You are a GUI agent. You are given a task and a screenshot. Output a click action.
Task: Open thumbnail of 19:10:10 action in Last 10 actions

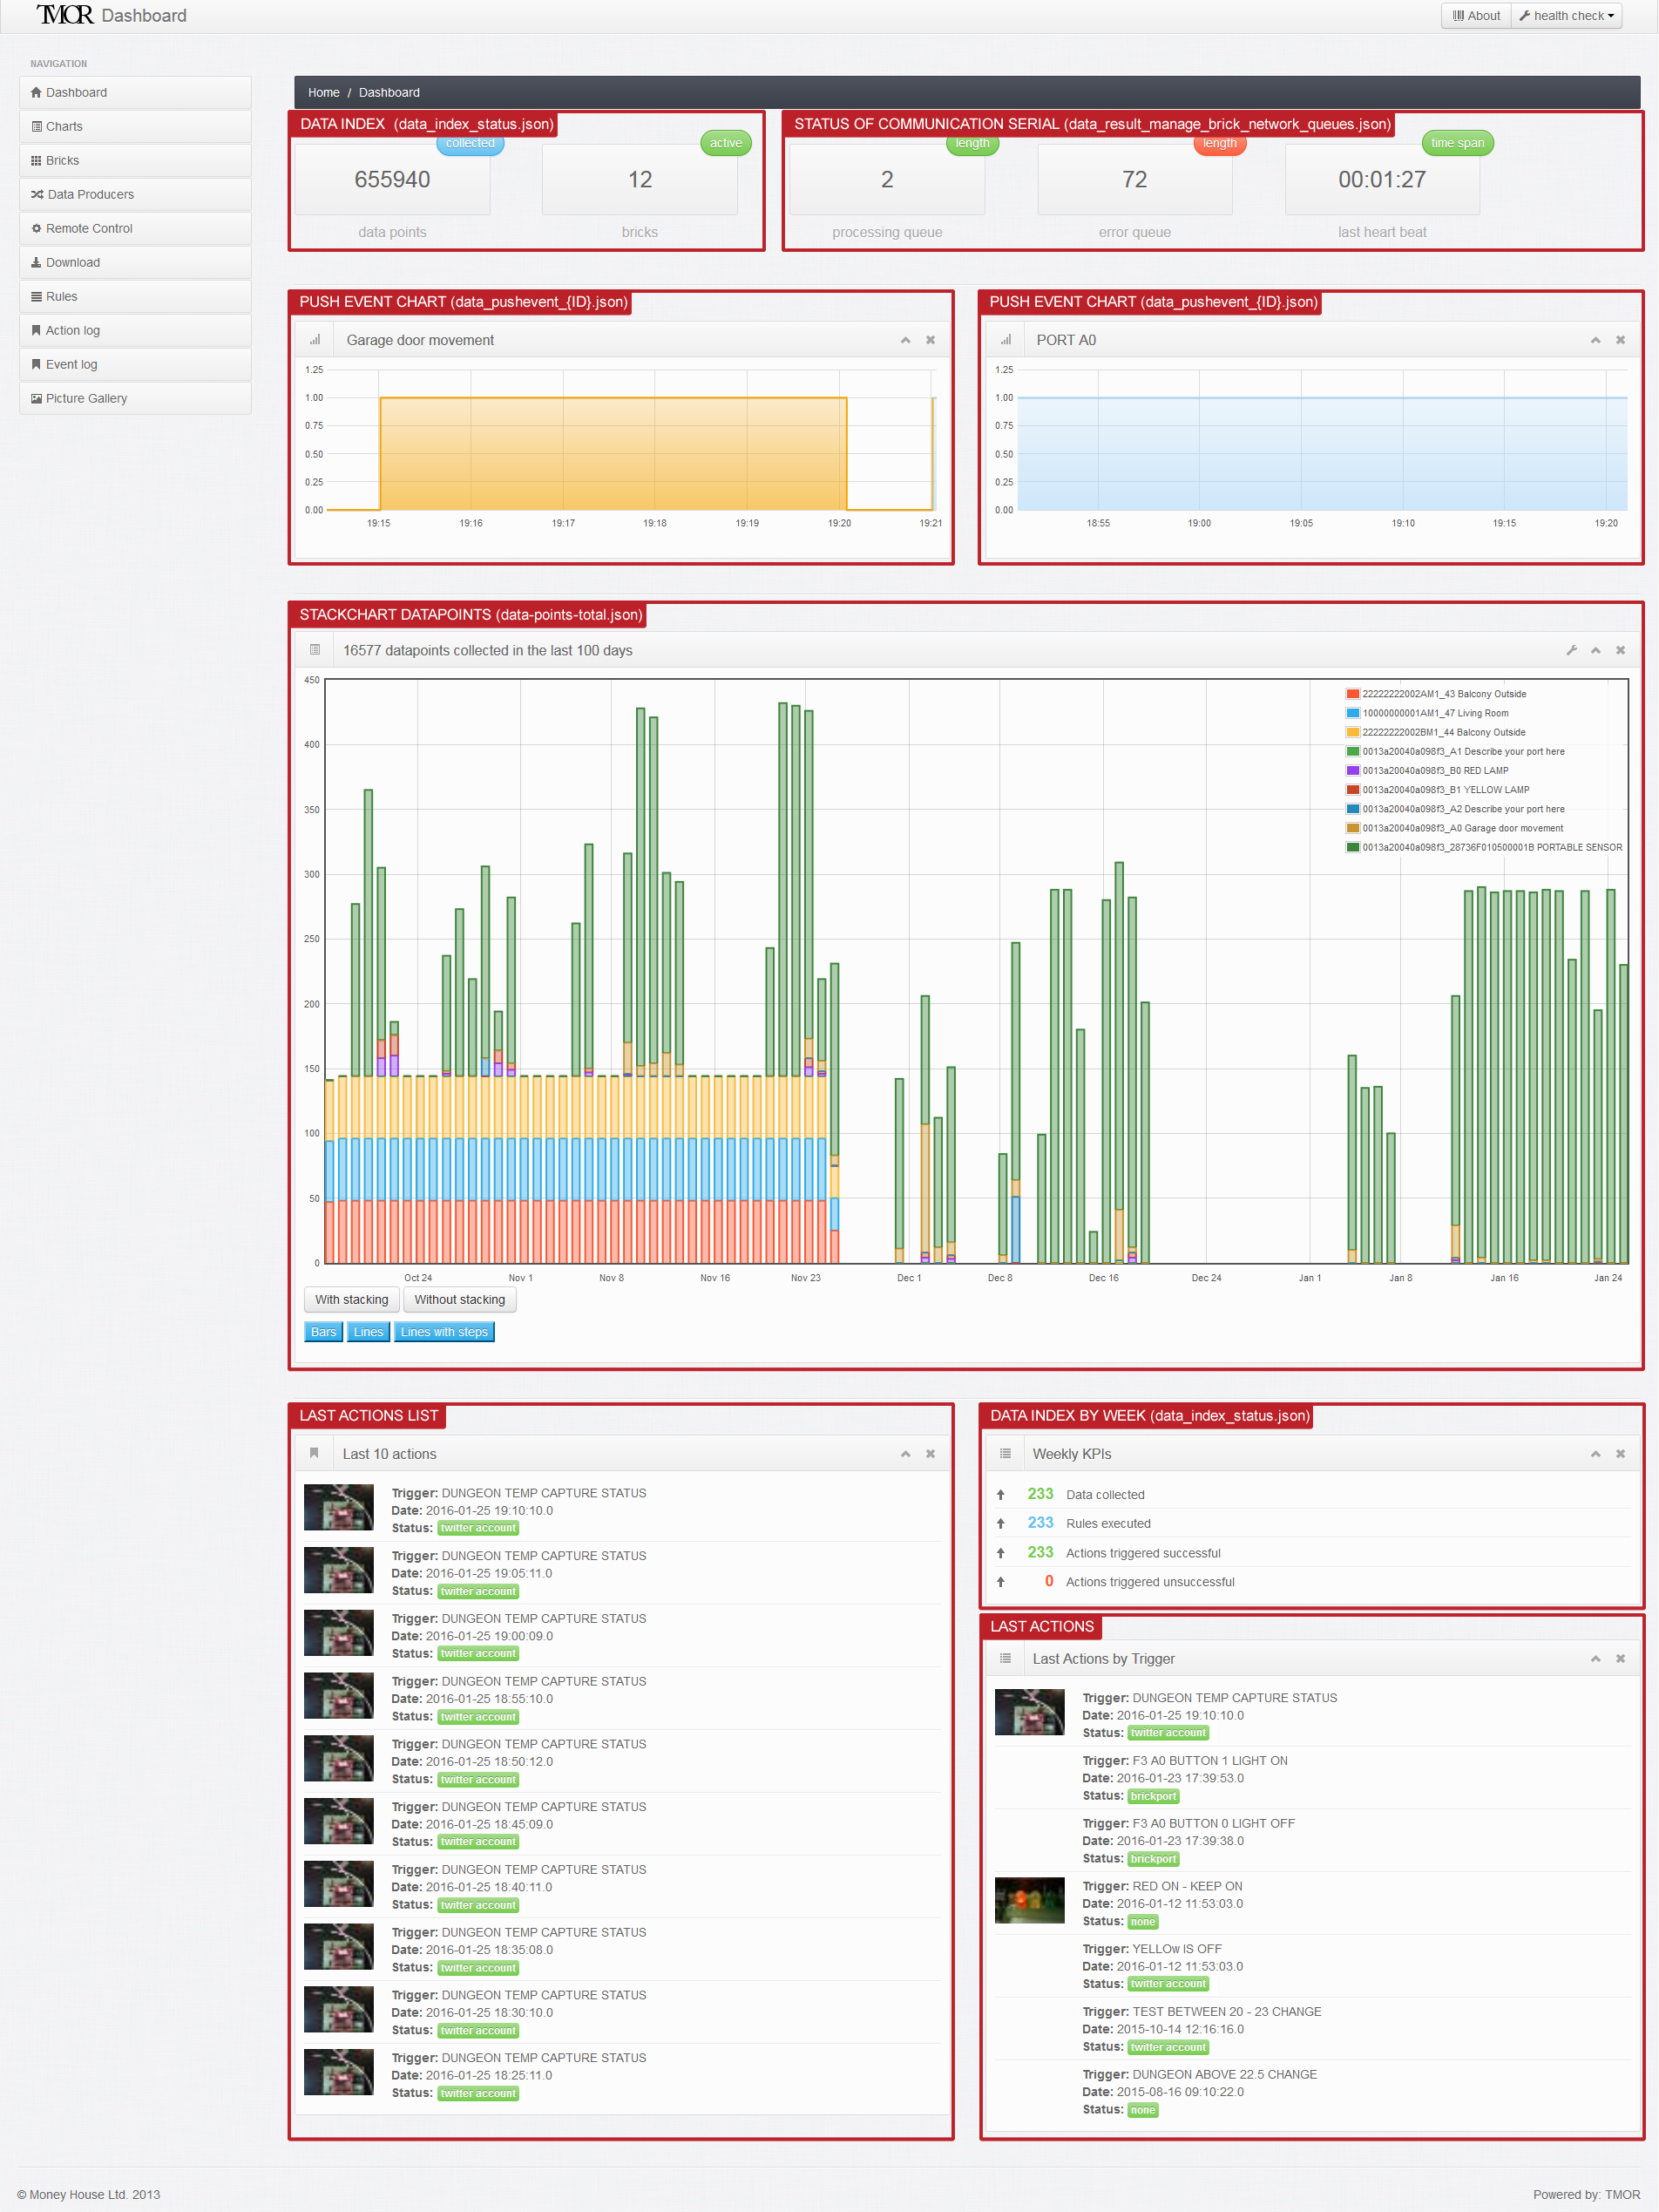(x=339, y=1508)
